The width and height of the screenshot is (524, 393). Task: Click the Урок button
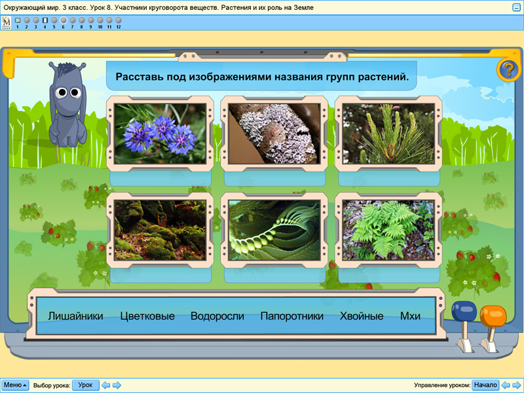point(85,384)
